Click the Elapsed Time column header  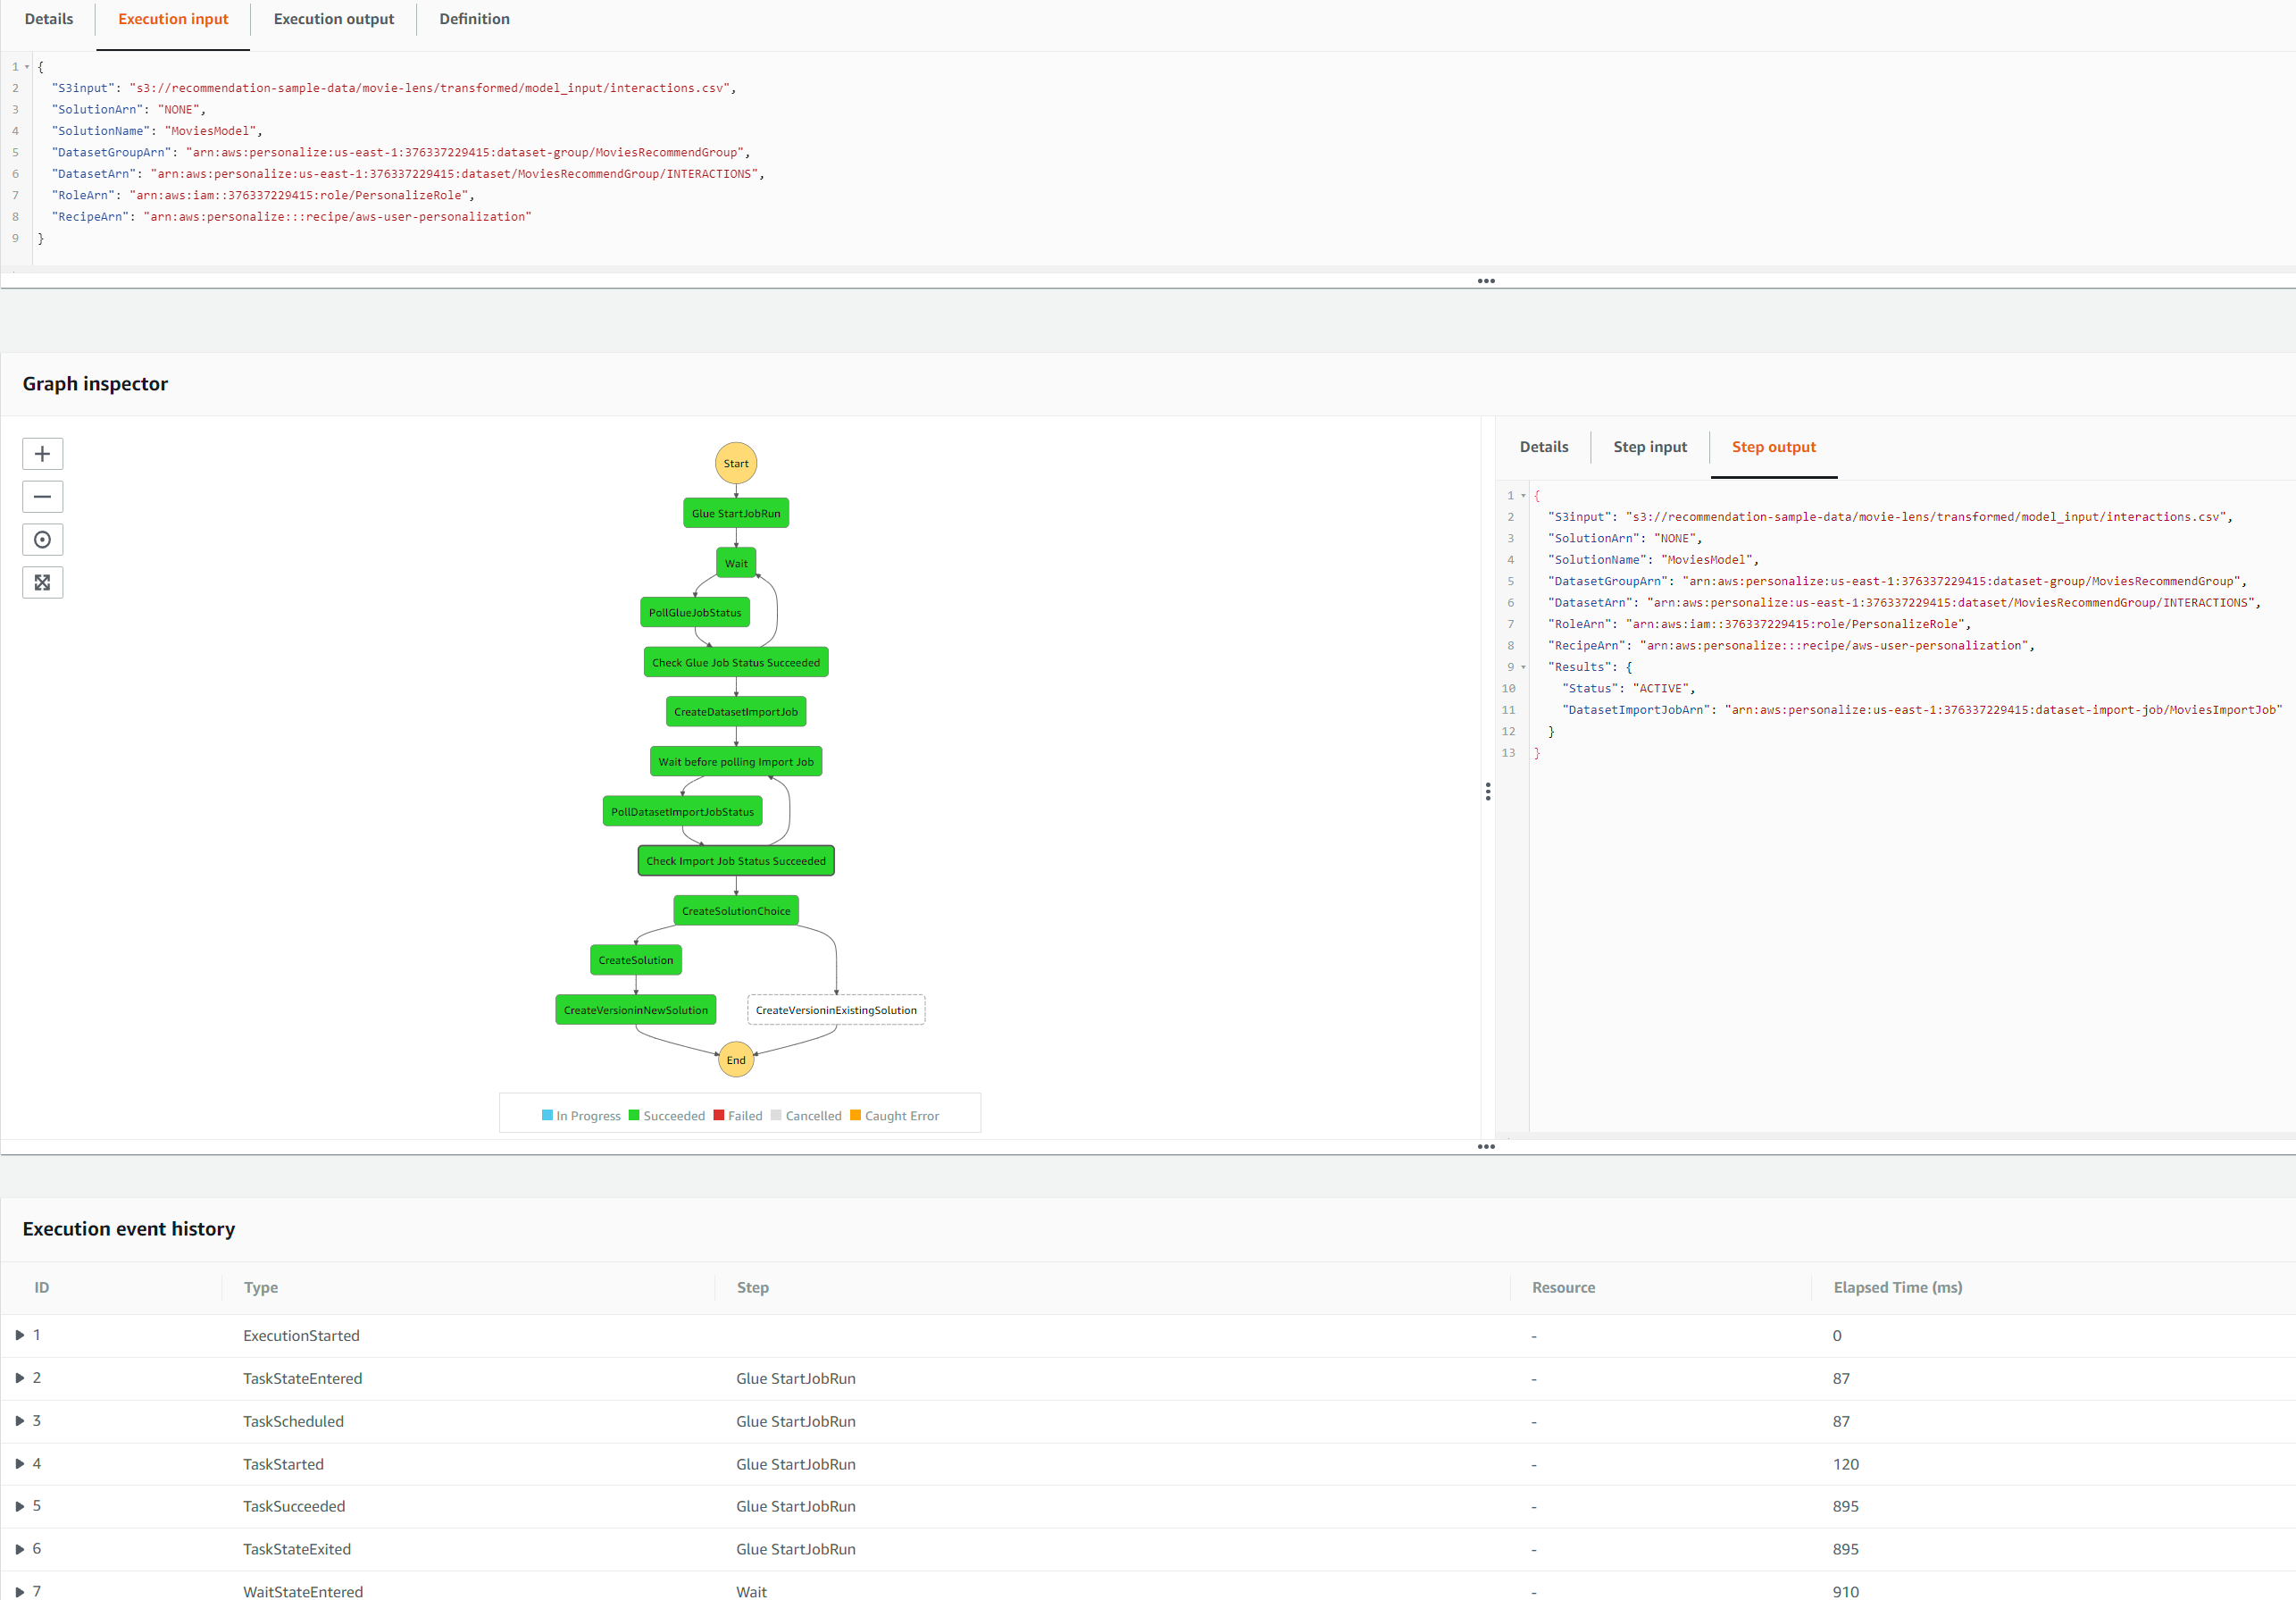(x=1897, y=1286)
